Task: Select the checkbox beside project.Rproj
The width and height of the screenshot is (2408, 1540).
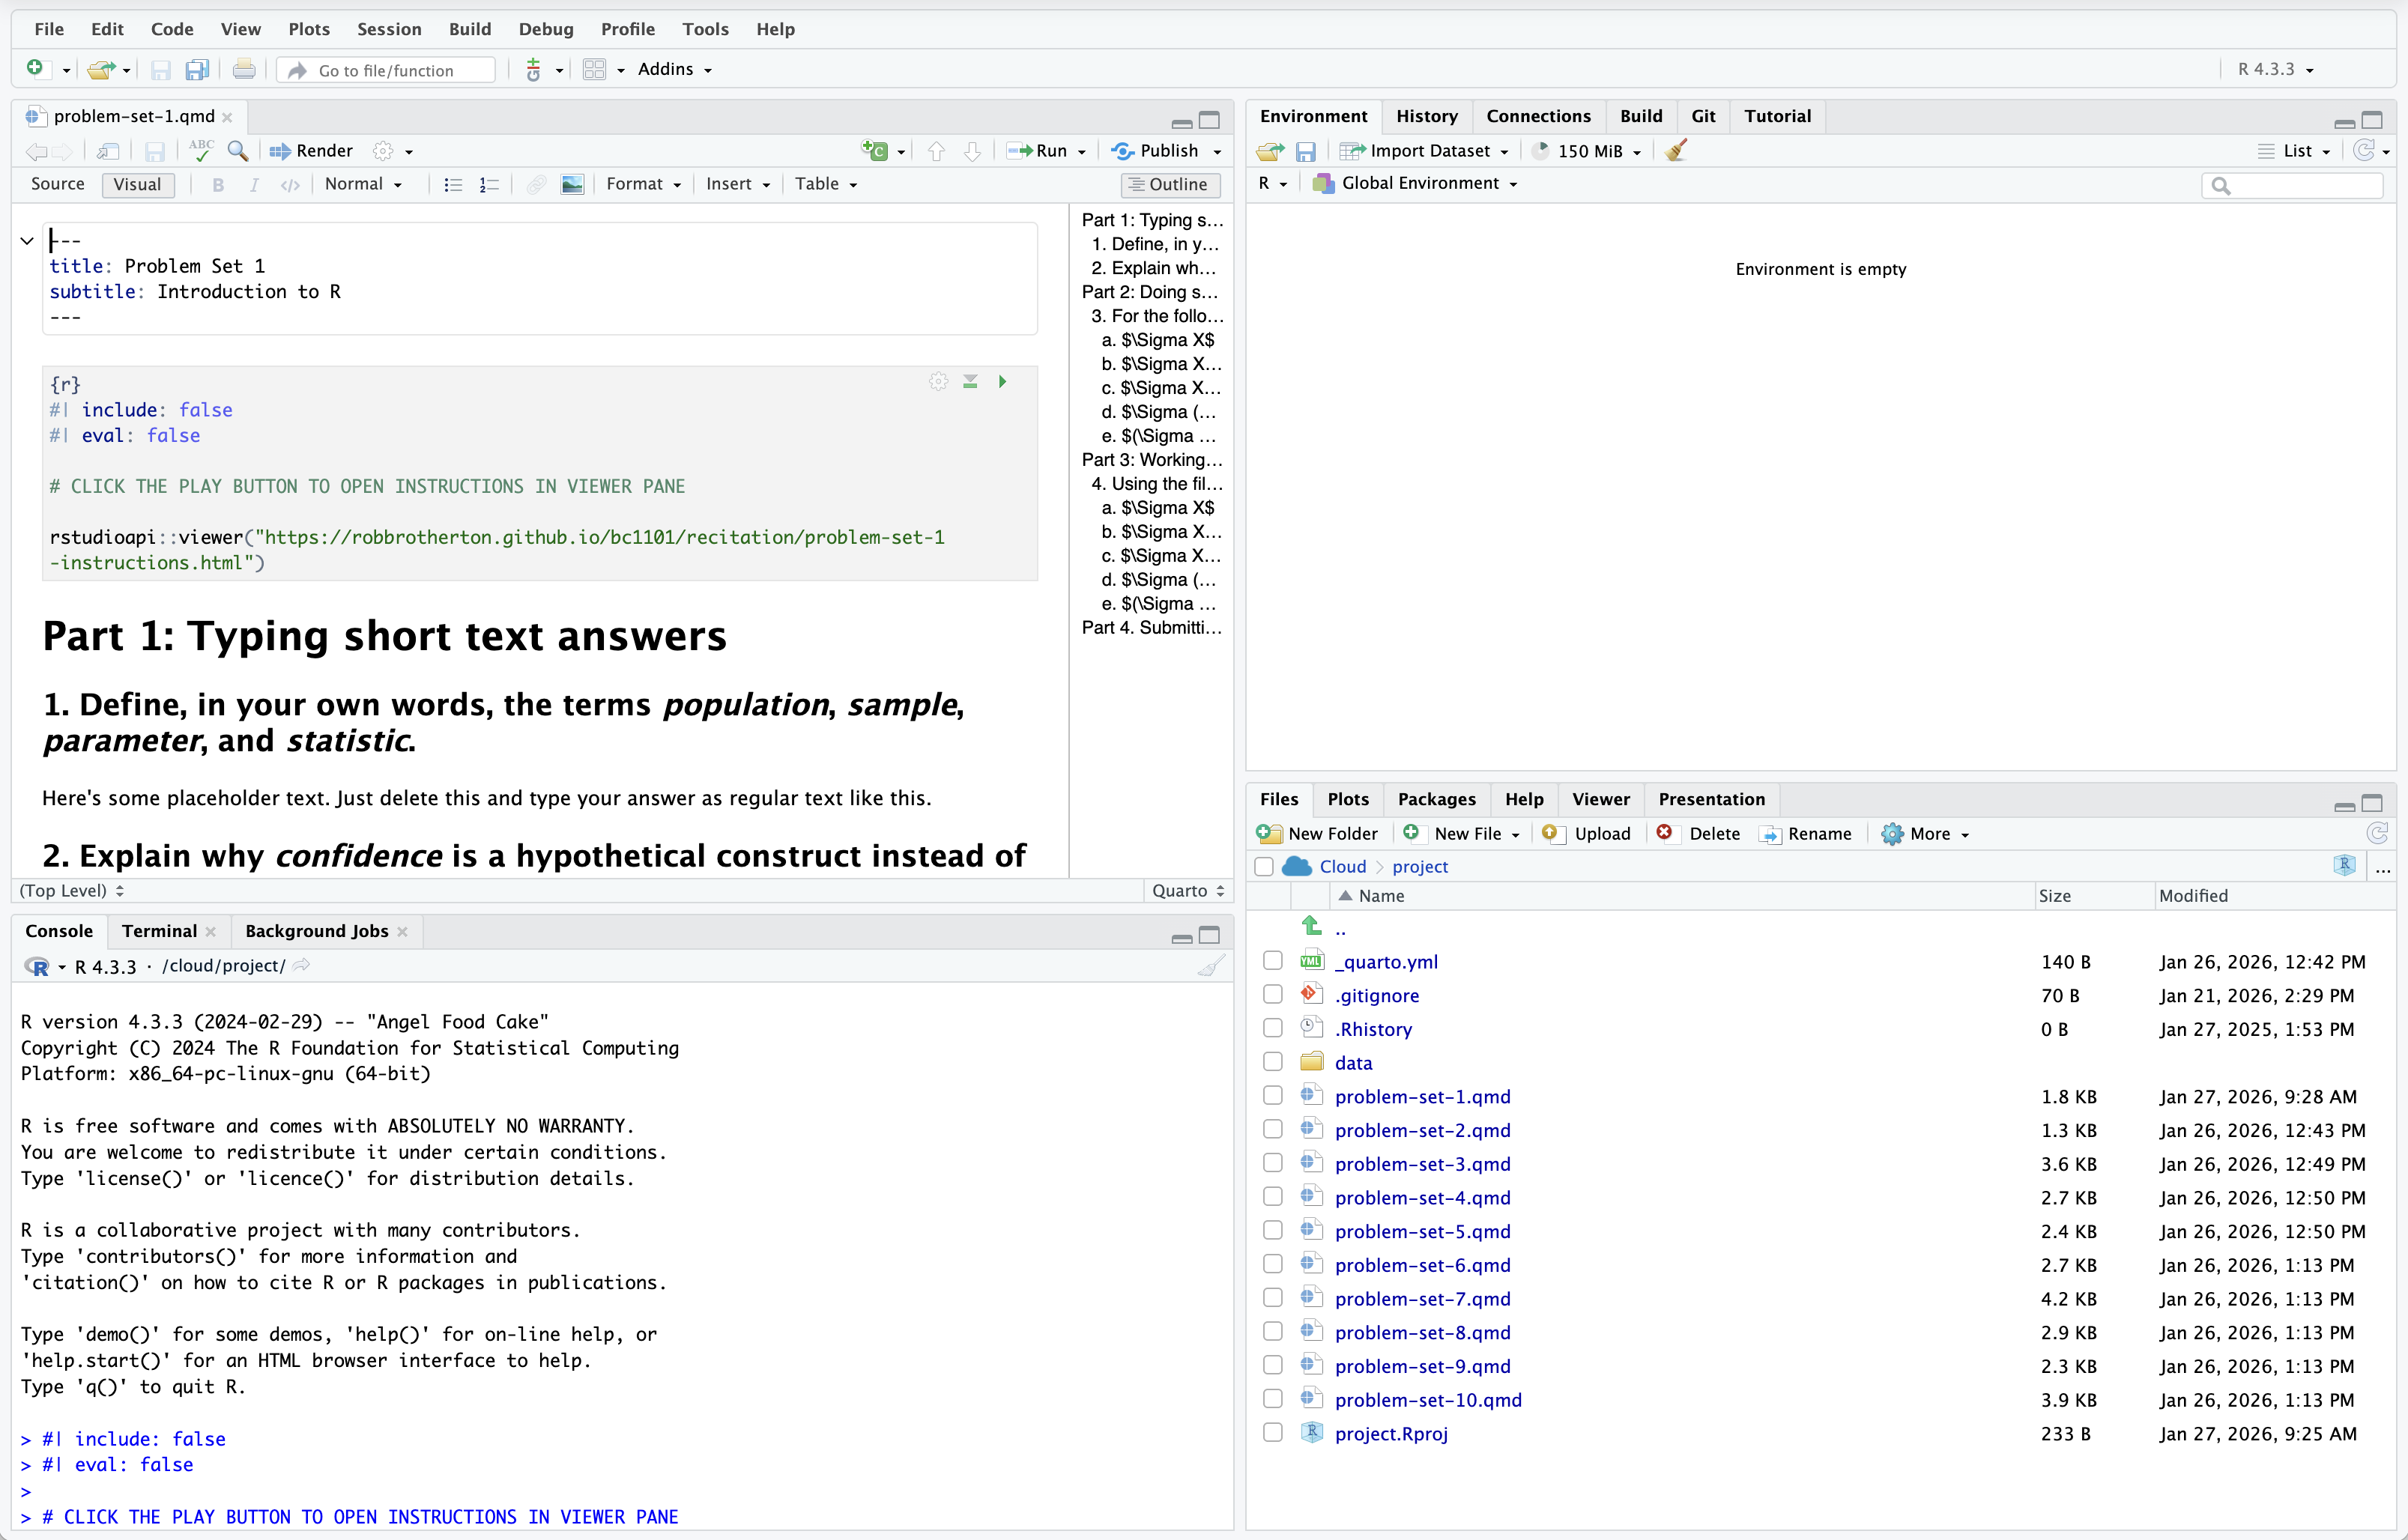Action: point(1272,1433)
